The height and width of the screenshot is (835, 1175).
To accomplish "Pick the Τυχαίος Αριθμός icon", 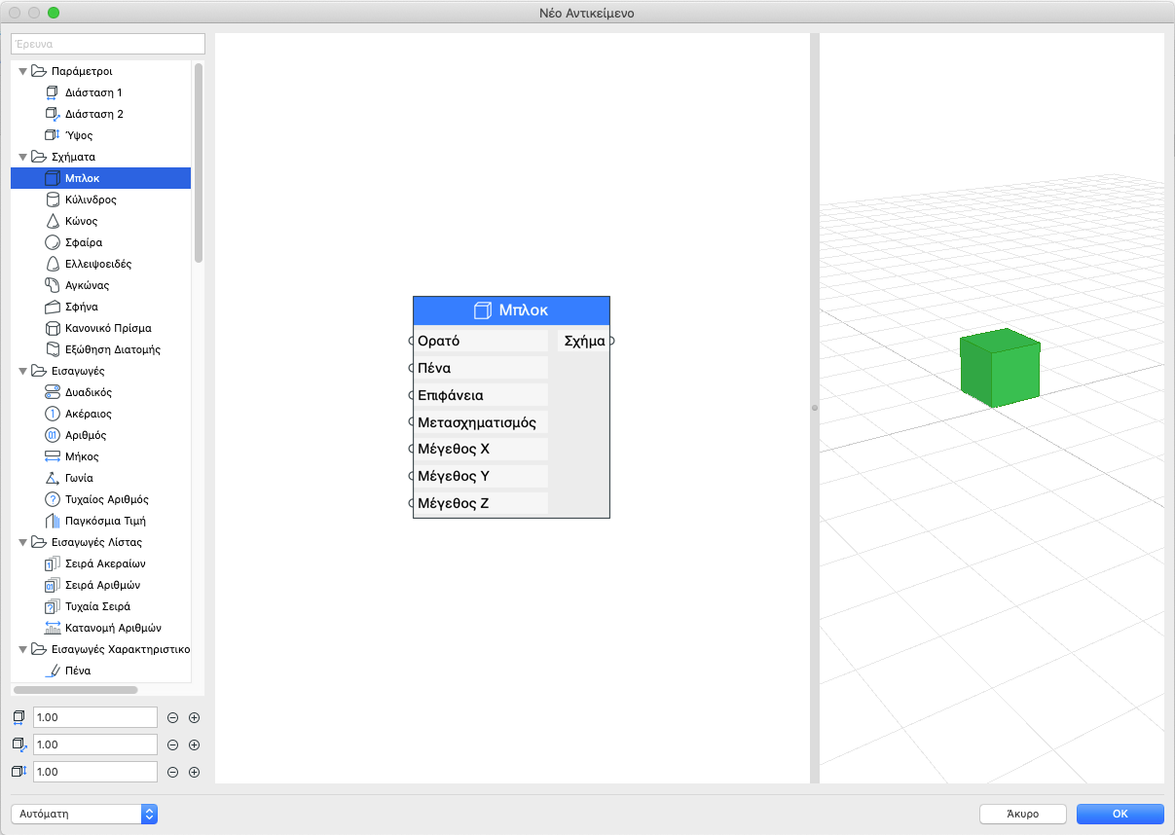I will click(x=53, y=499).
